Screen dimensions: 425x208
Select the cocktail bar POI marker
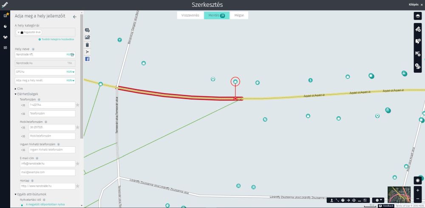tap(119, 40)
